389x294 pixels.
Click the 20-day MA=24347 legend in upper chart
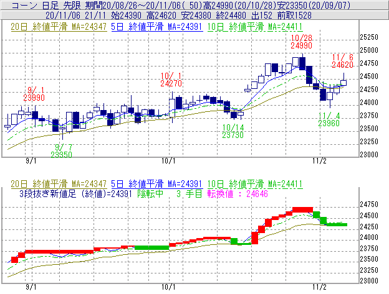(59, 27)
